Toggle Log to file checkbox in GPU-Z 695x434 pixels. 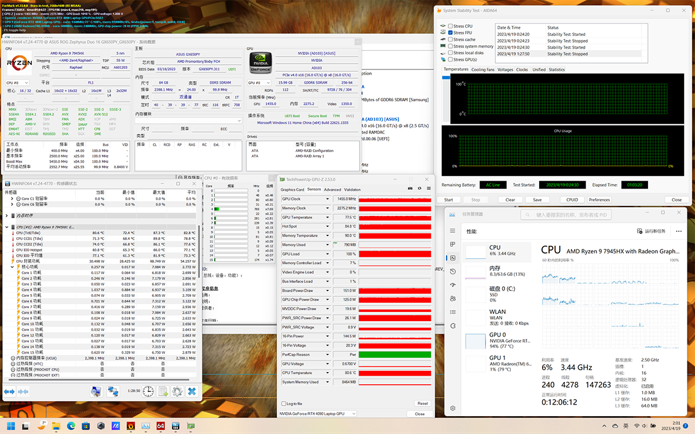[x=283, y=403]
